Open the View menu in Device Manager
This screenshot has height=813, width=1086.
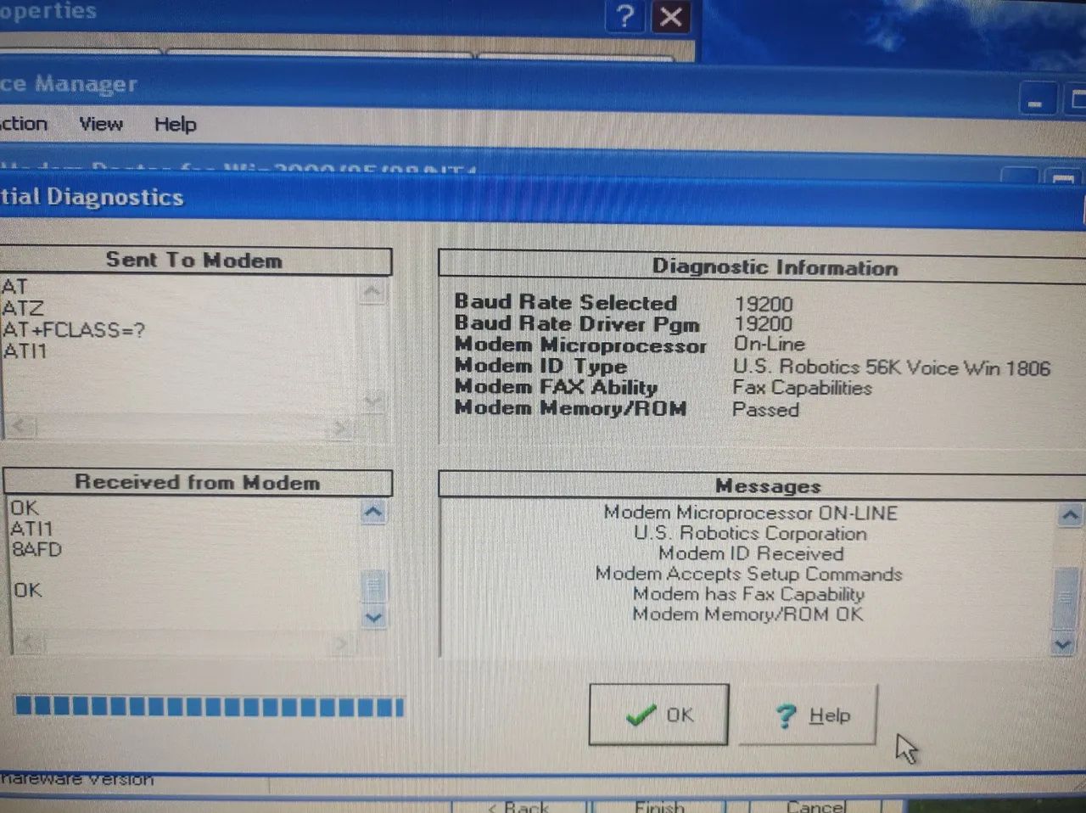[x=101, y=124]
